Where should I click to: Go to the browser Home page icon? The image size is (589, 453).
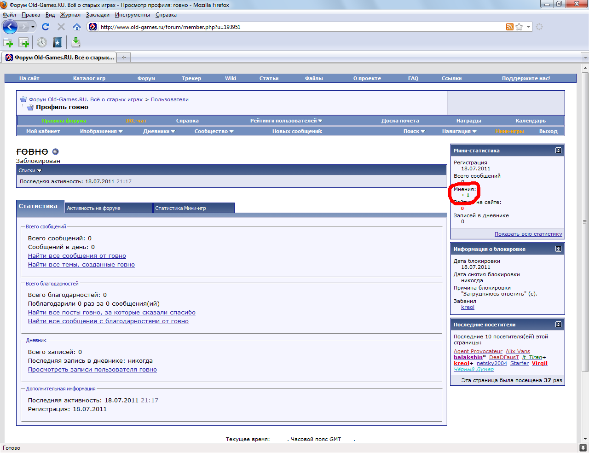coord(77,27)
